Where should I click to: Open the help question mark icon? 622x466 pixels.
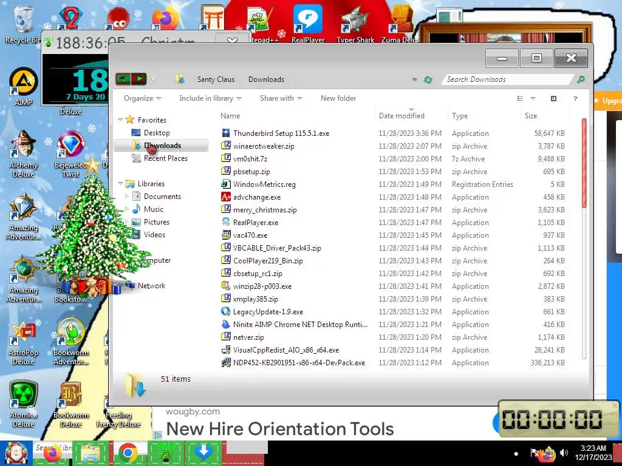coord(575,99)
